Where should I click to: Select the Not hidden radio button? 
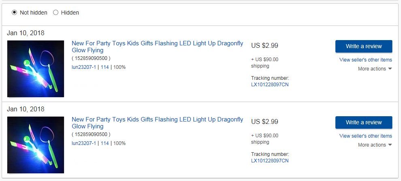pos(14,13)
